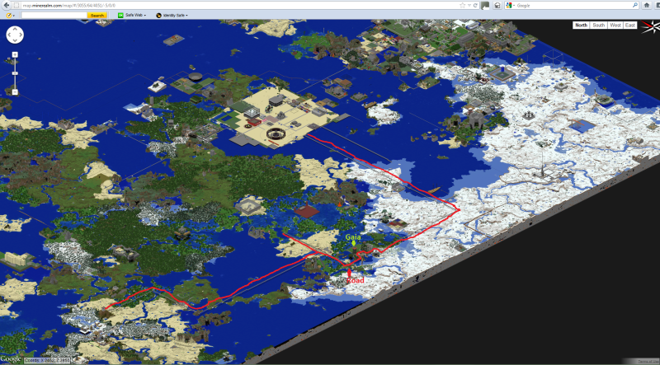This screenshot has width=660, height=365.
Task: Pan the map down with the down arrow
Action: pos(15,40)
